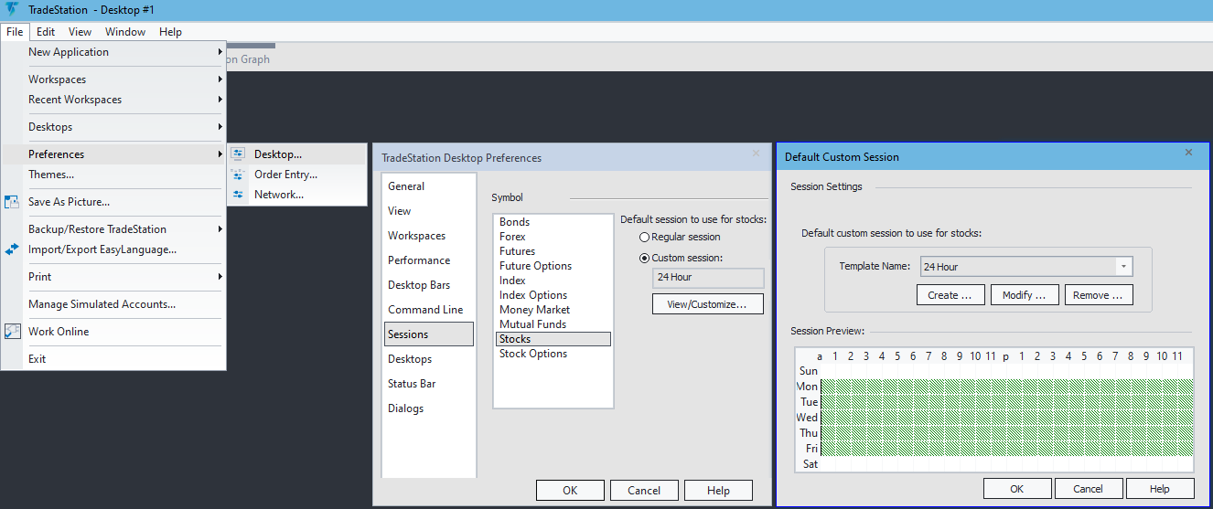Click OK in Desktop Preferences dialog
This screenshot has width=1213, height=509.
(570, 491)
